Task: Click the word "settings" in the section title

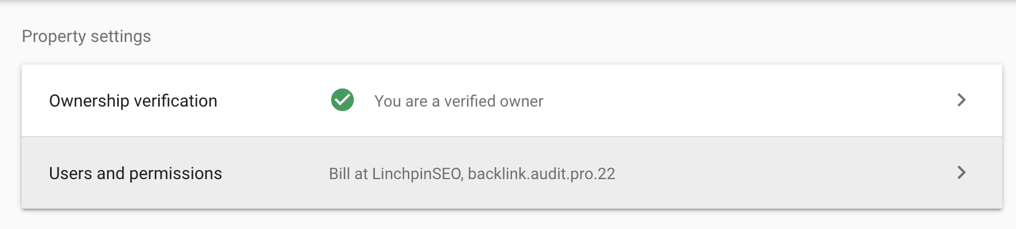Action: coord(121,36)
